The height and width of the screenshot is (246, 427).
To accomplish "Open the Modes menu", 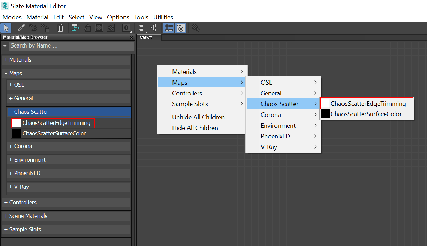I will click(x=12, y=17).
